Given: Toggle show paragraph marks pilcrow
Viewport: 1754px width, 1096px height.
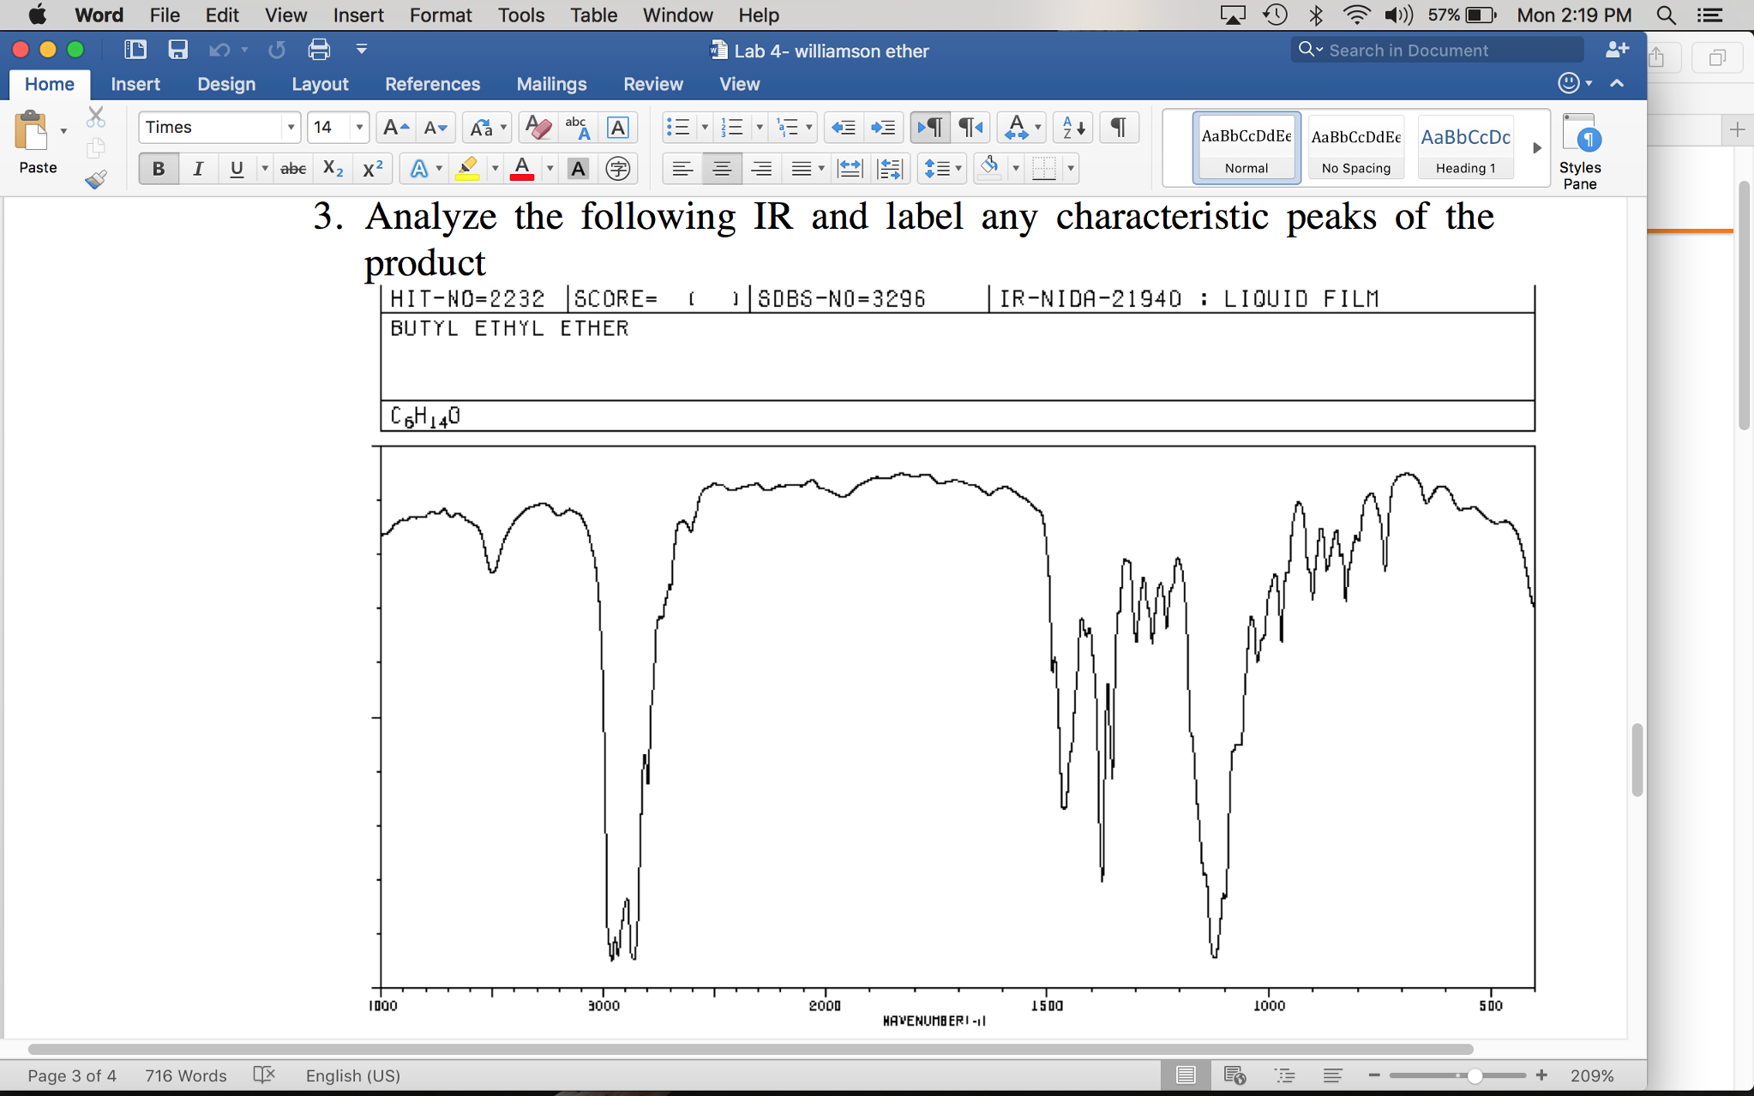Looking at the screenshot, I should (1118, 128).
